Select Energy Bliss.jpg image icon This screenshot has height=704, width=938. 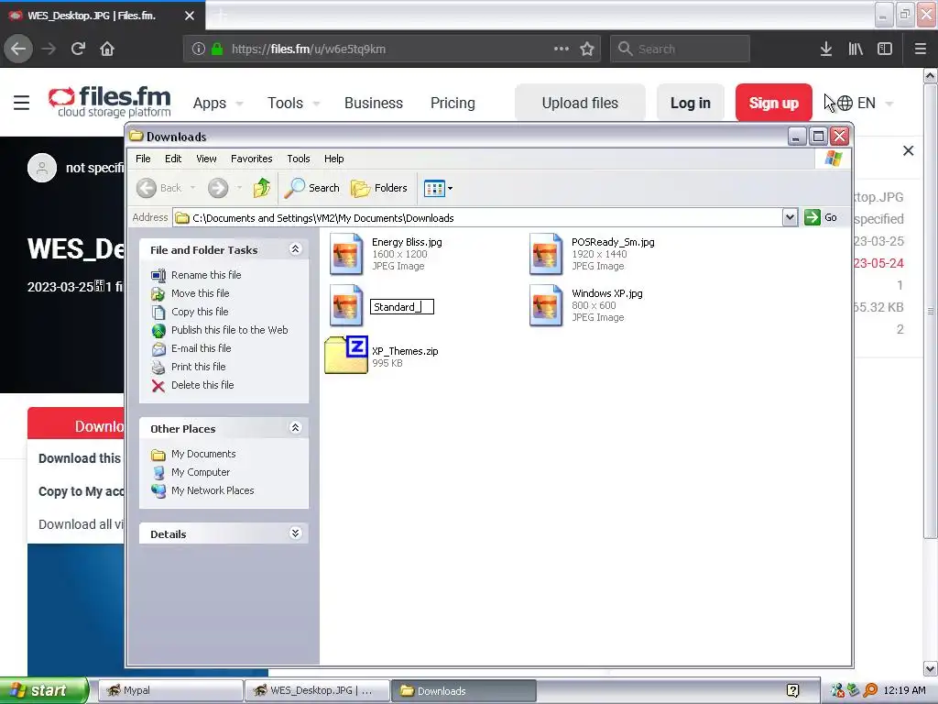coord(346,254)
